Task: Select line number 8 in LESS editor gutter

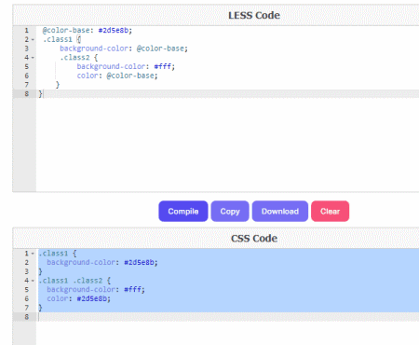Action: click(27, 94)
